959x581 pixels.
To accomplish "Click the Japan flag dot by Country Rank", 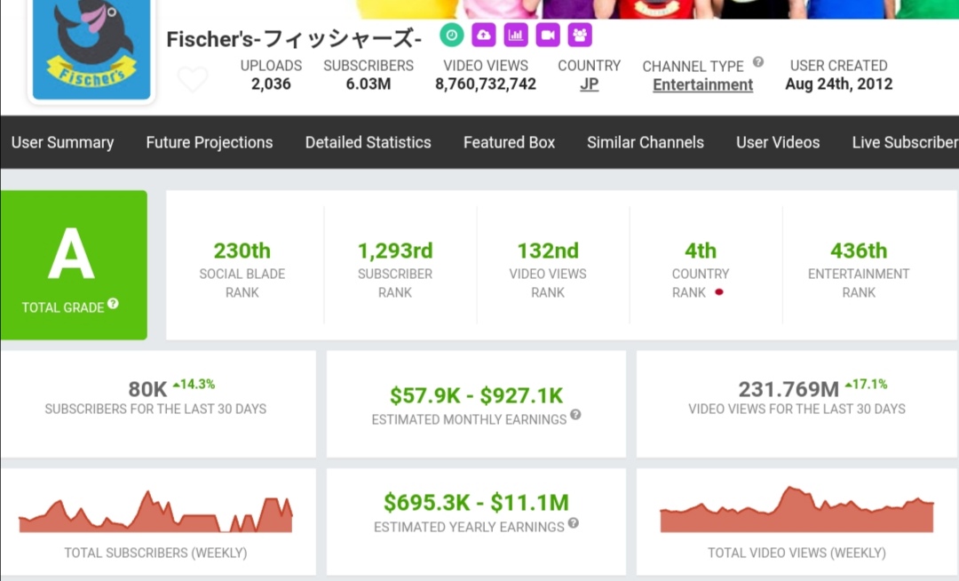I will tap(719, 292).
